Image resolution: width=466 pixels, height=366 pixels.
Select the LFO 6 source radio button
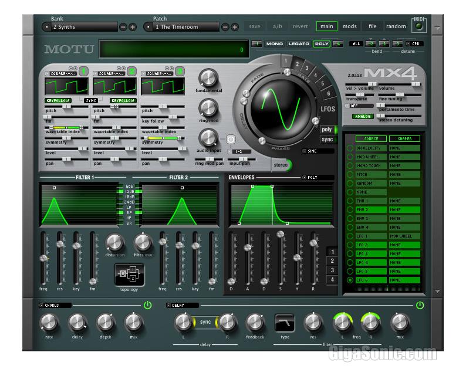click(x=350, y=280)
